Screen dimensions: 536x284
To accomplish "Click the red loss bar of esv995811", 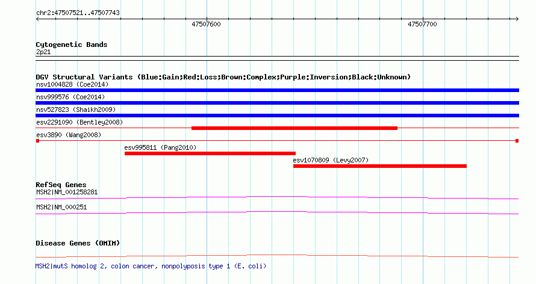I will [x=210, y=153].
